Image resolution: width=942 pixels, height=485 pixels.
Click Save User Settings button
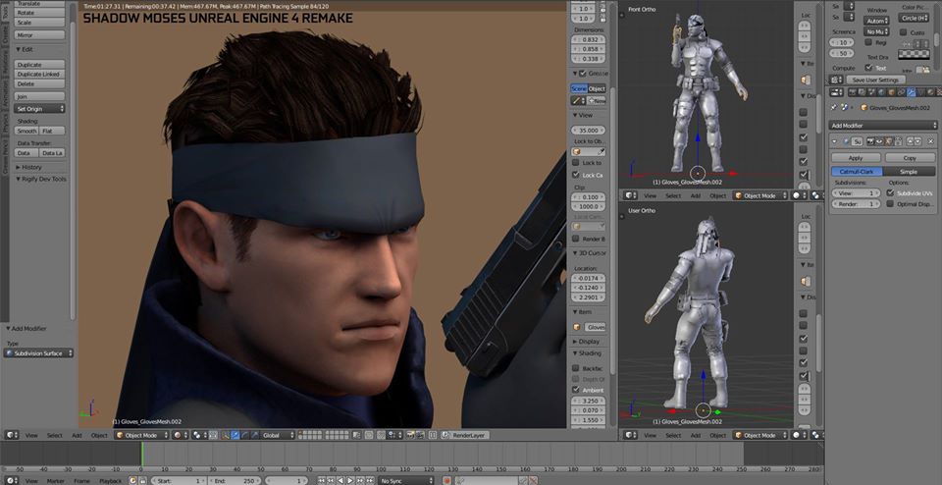point(875,80)
